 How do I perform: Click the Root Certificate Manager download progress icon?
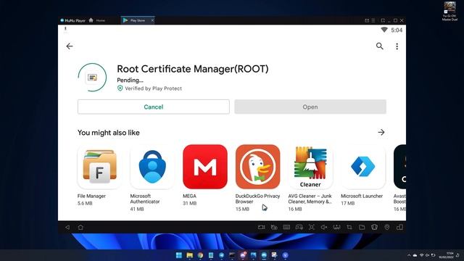click(92, 78)
